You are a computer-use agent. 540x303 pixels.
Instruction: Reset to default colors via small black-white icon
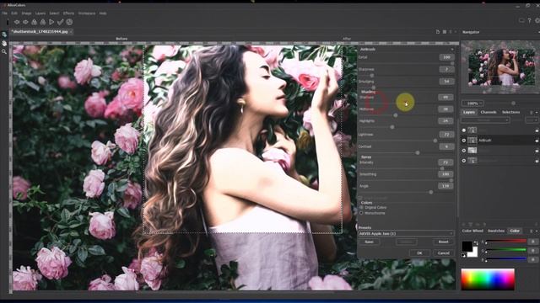463,255
